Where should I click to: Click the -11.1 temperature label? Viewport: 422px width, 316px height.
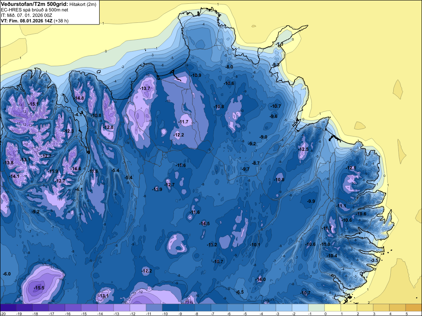[x=341, y=206]
